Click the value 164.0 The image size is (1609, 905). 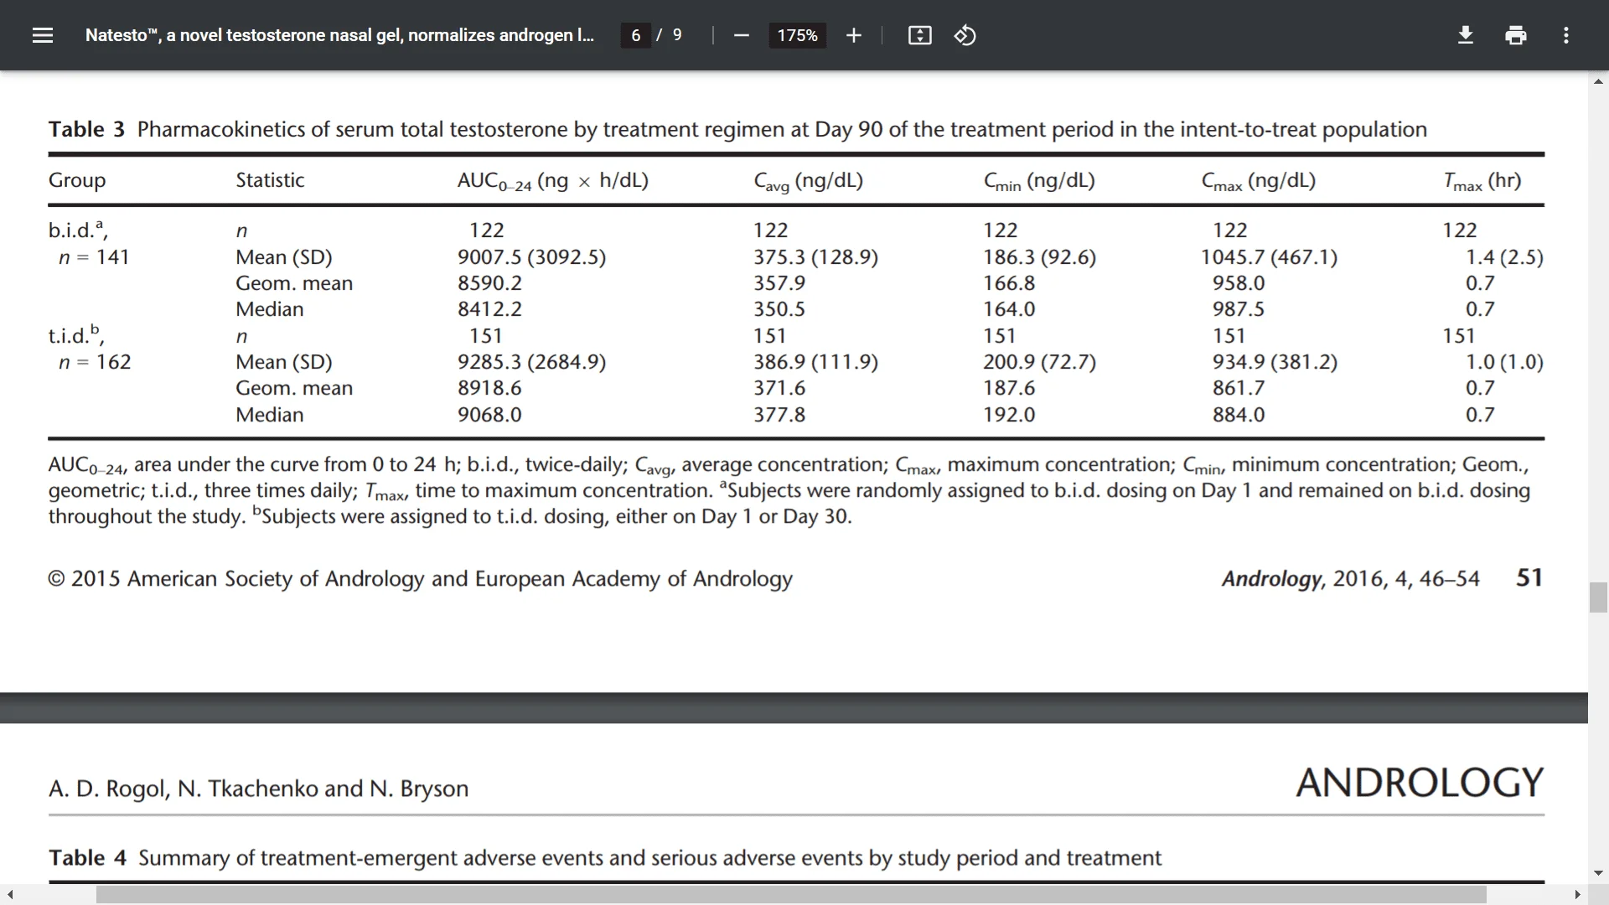point(1009,309)
